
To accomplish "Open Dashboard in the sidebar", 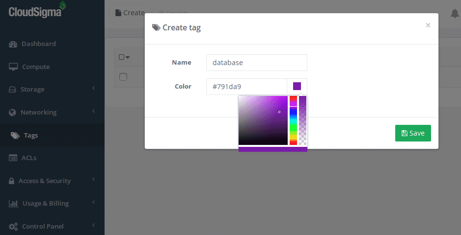I will (38, 44).
